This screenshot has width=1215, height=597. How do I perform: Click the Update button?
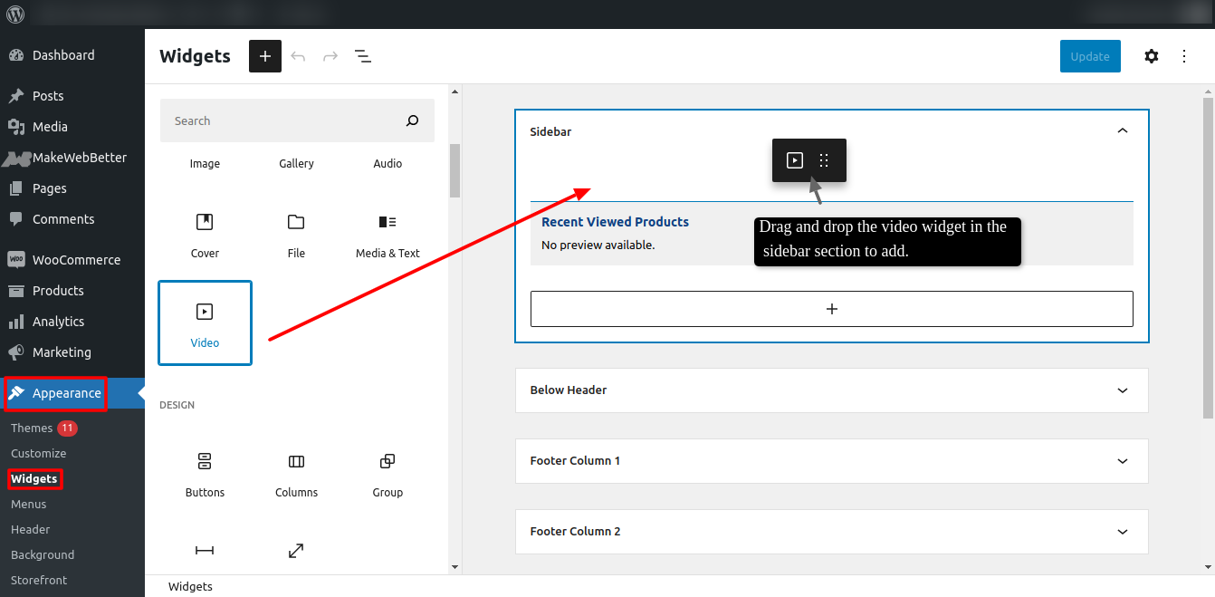coord(1090,55)
